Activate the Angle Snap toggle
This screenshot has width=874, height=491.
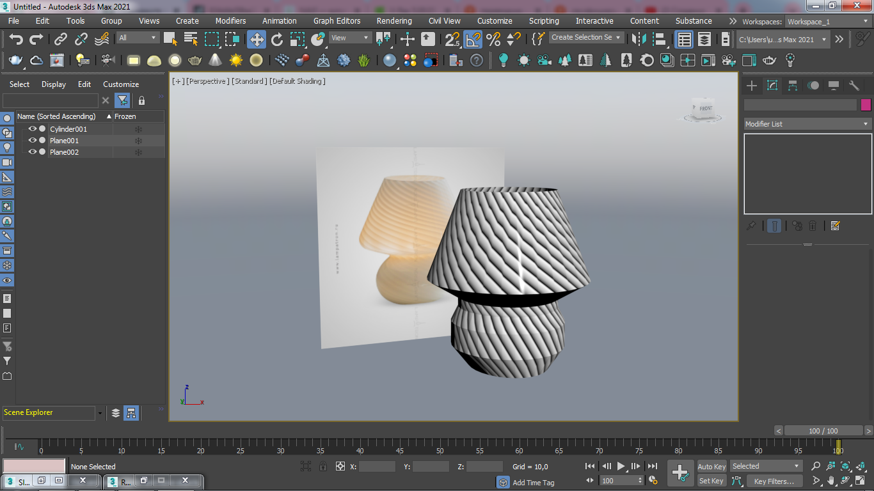(x=473, y=40)
